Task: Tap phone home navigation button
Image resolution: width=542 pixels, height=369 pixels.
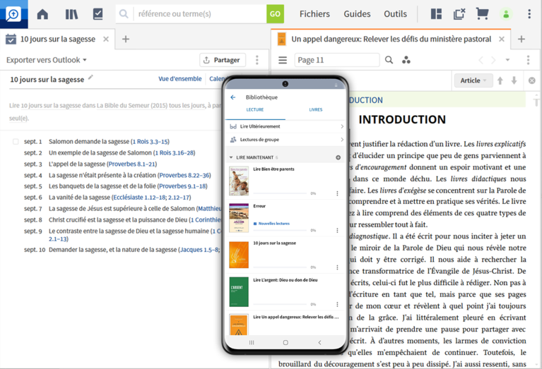Action: point(285,342)
